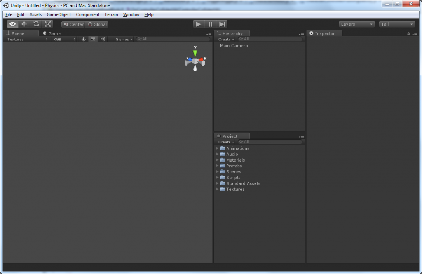
Task: Click the blue Z axis of gizmo
Action: pos(190,59)
